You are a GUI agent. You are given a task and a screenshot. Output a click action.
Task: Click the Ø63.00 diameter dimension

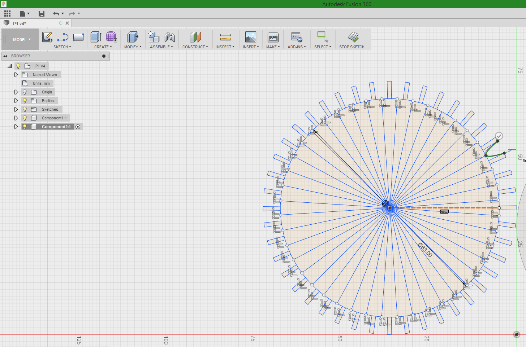pos(425,250)
